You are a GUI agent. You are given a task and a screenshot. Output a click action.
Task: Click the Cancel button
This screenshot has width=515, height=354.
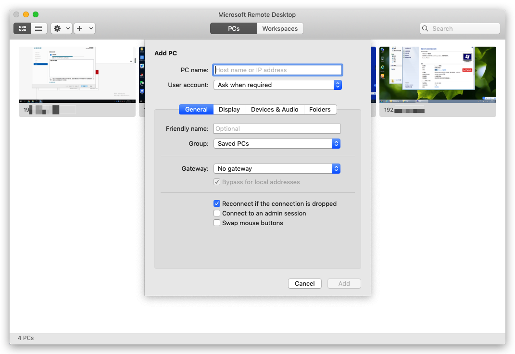point(304,283)
